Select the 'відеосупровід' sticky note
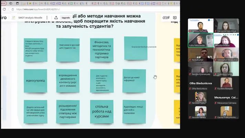The height and width of the screenshot is (138, 245). click(x=35, y=81)
